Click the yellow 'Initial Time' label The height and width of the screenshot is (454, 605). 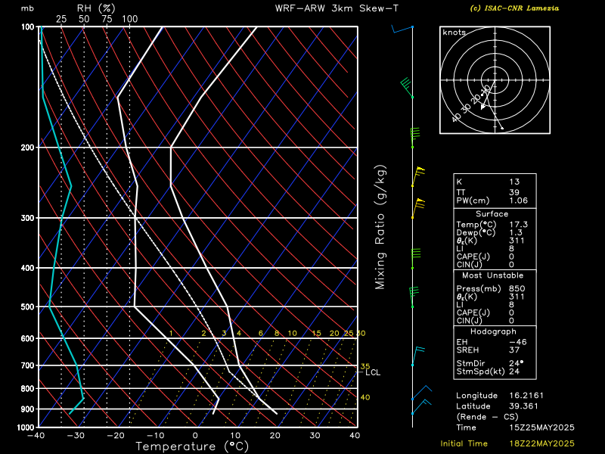[x=464, y=443]
